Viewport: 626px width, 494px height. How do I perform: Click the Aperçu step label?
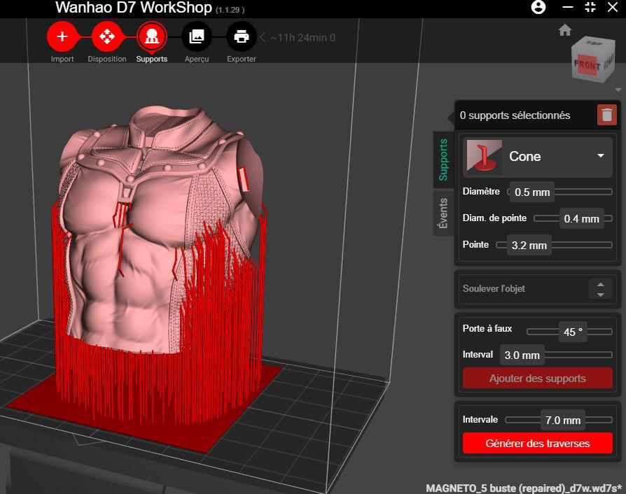click(197, 59)
